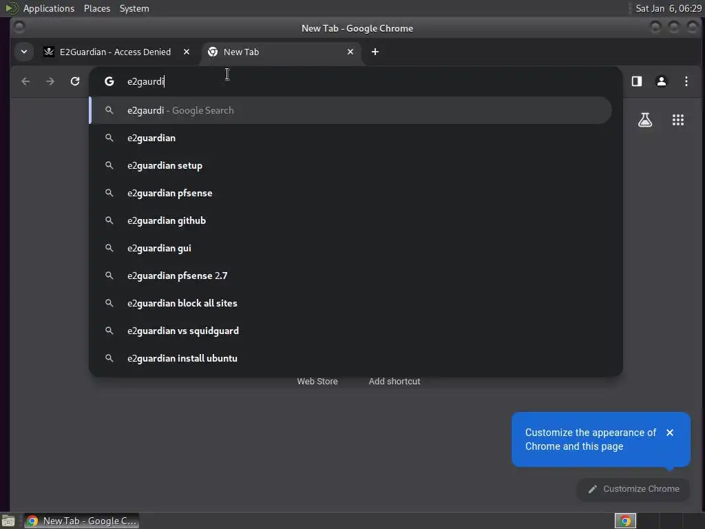
Task: Click the browser back arrow
Action: click(25, 81)
